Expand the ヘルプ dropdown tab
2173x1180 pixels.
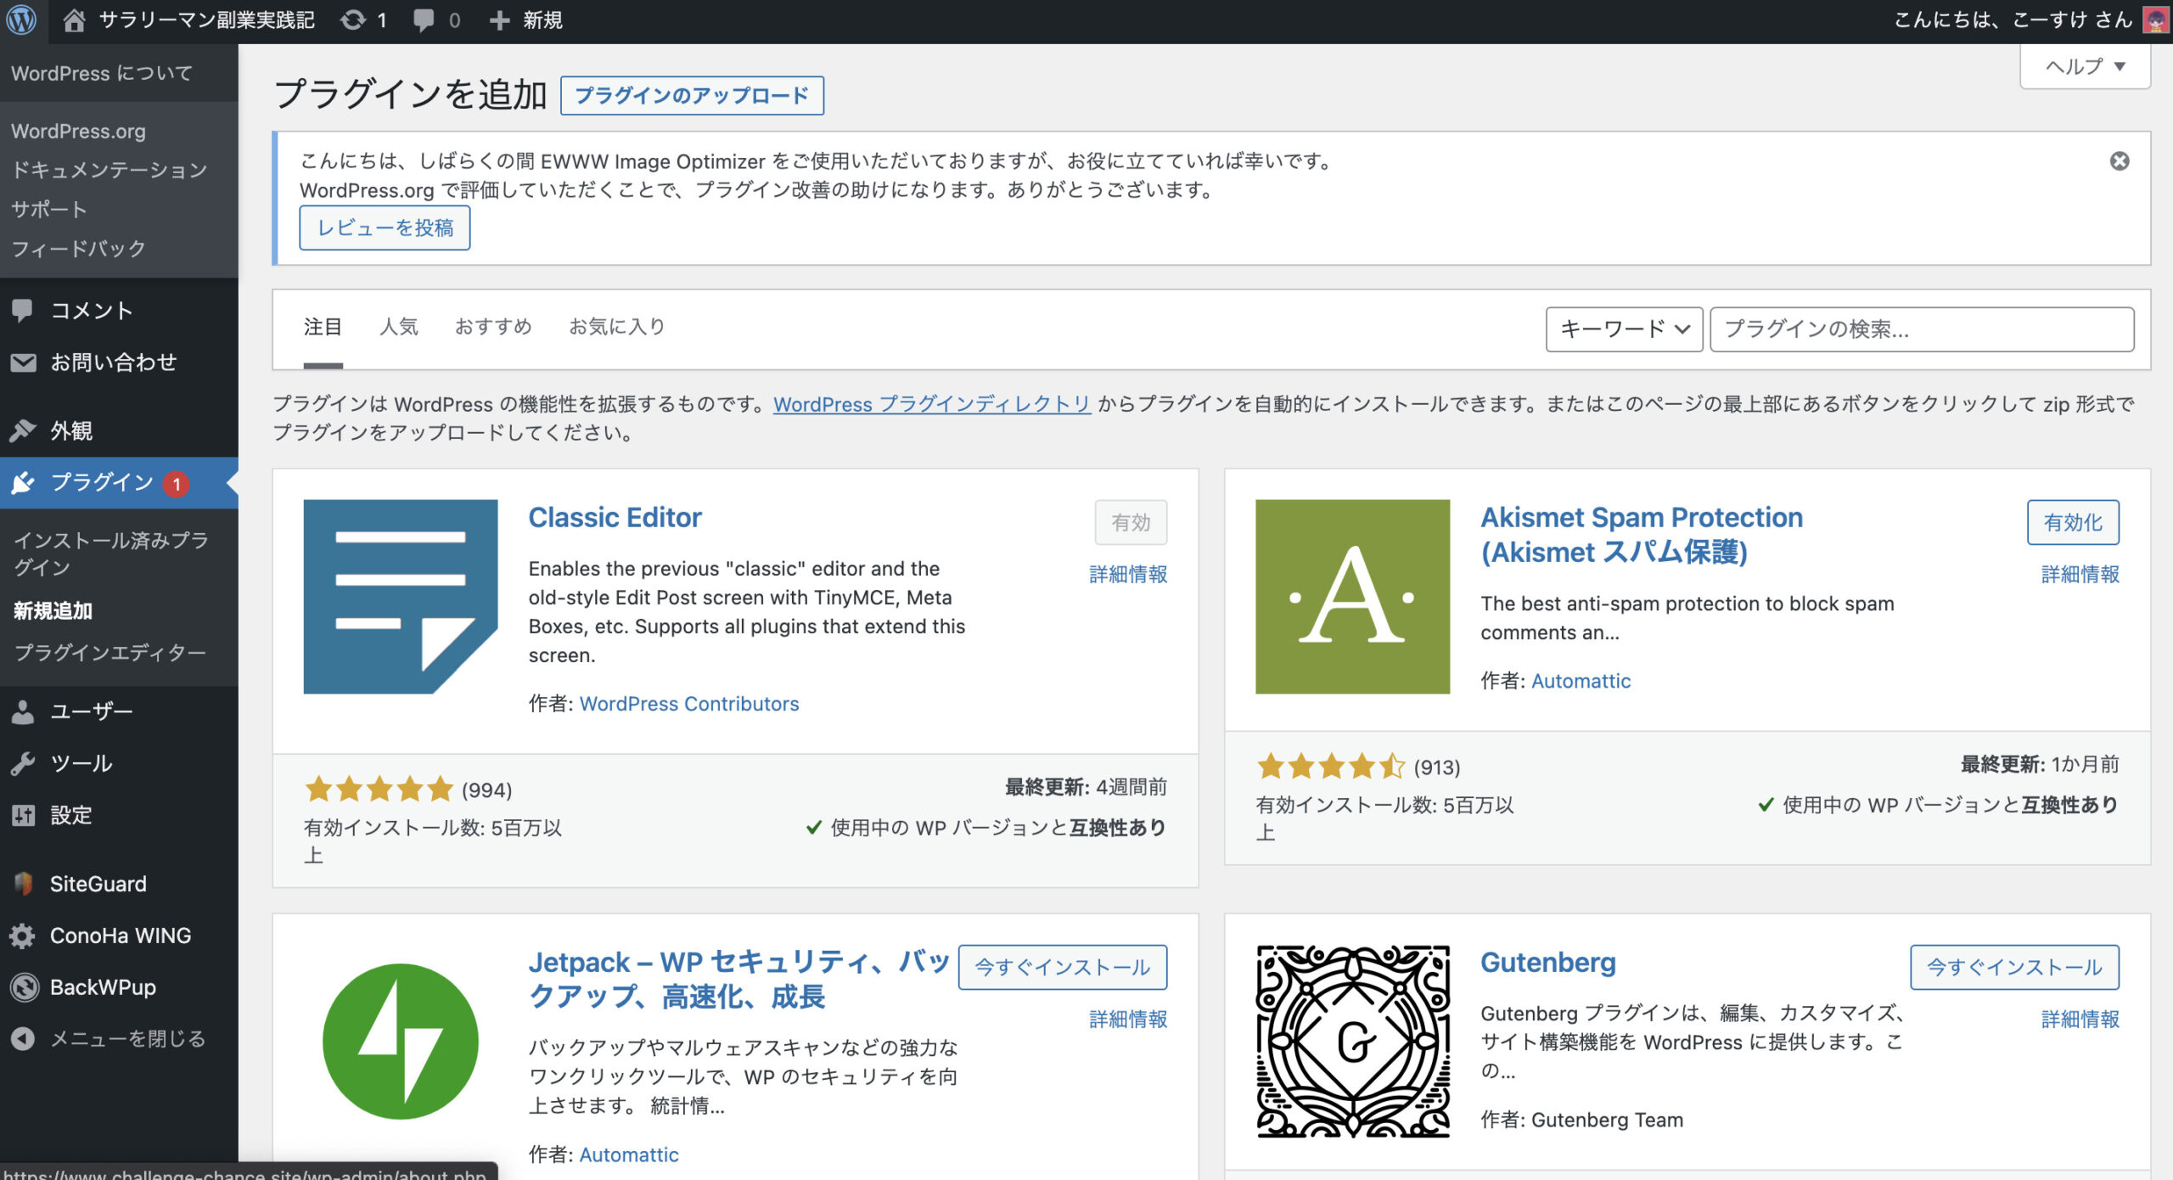[x=2084, y=66]
